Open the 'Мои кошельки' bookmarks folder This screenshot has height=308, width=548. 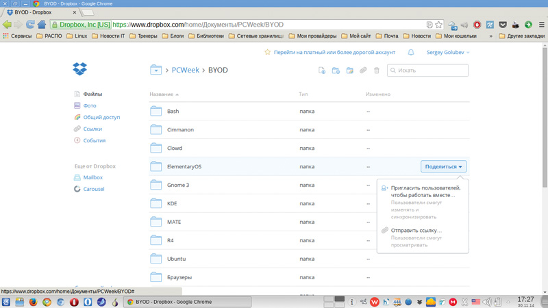pyautogui.click(x=456, y=36)
